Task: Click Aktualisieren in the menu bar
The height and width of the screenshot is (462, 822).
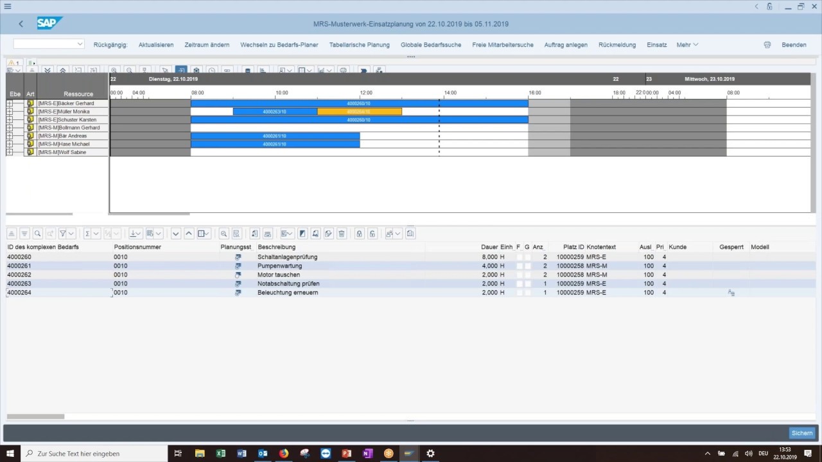Action: point(156,45)
